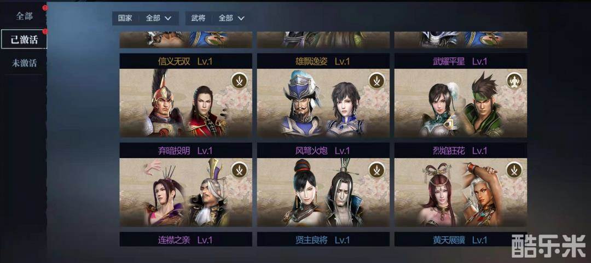Click the crossed-weapons badge on 风弩火炮 card

[376, 170]
